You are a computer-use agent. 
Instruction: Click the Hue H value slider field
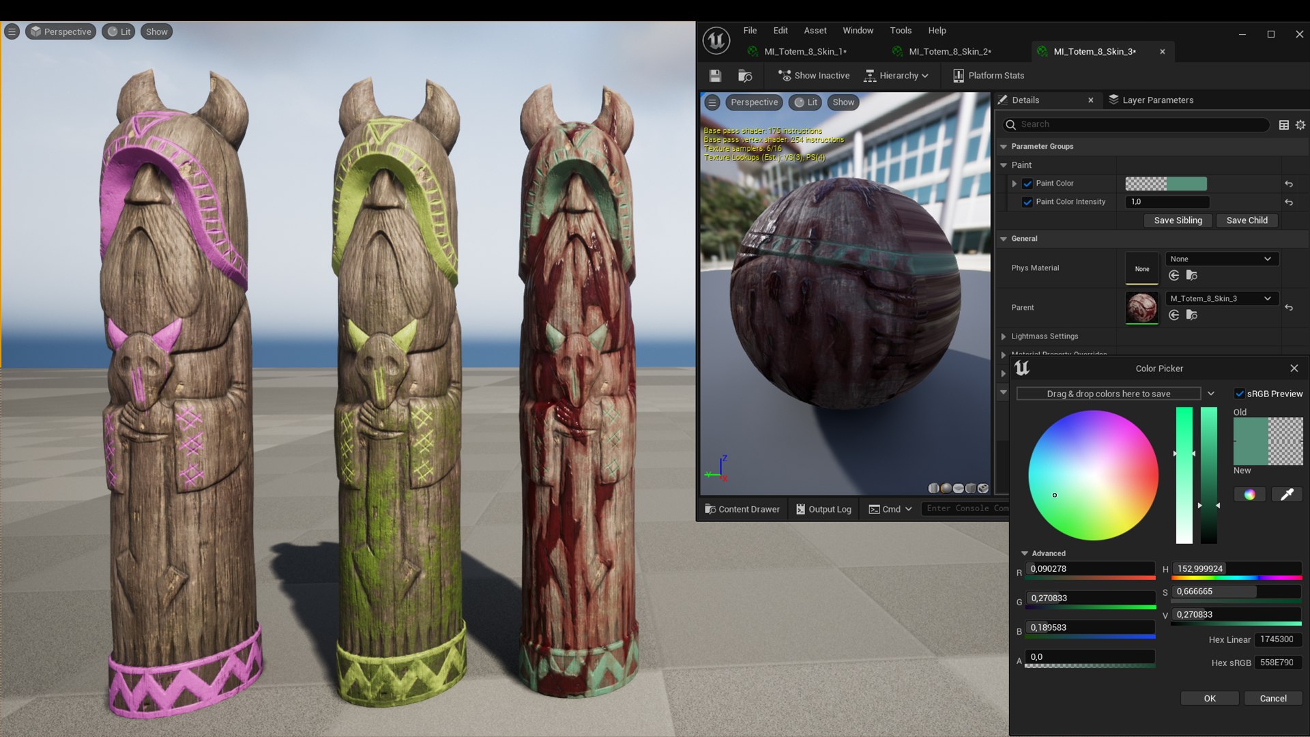(x=1236, y=569)
